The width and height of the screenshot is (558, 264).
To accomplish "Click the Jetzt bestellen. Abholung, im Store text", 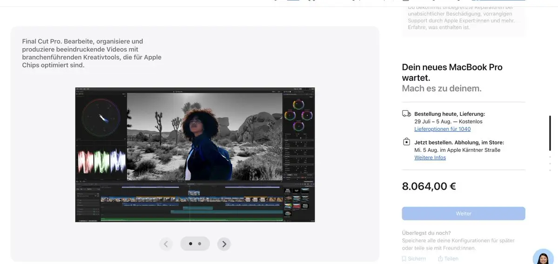I will [x=459, y=143].
